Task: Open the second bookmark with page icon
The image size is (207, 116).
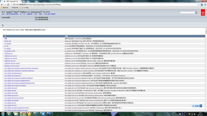Action: [x=14, y=8]
